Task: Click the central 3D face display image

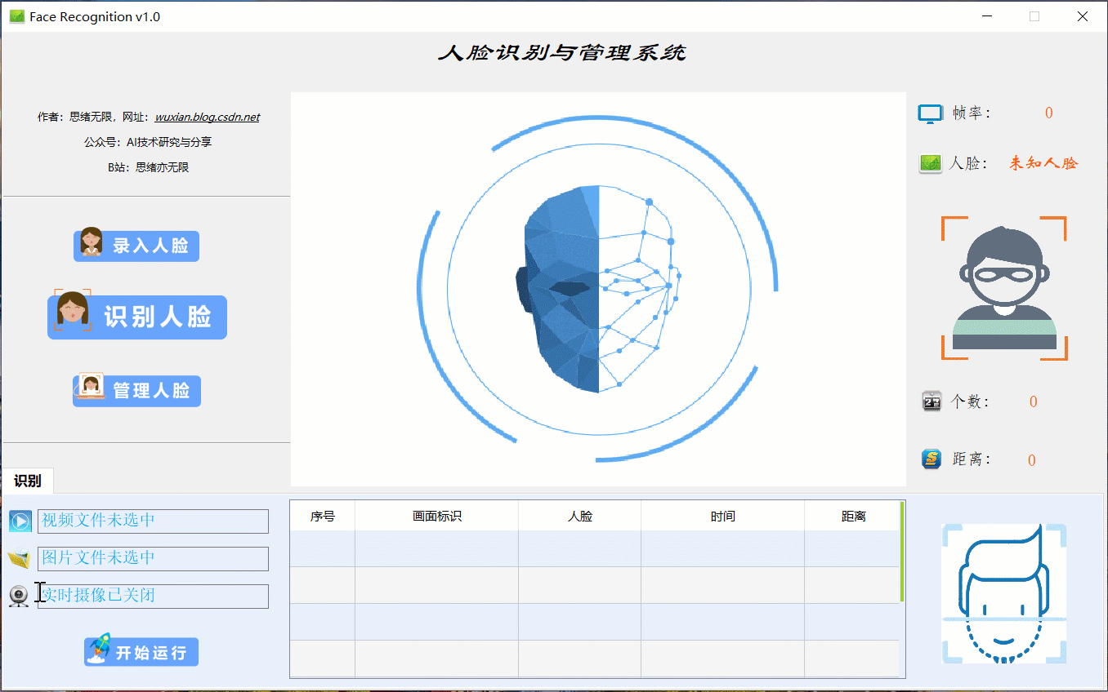Action: [598, 289]
